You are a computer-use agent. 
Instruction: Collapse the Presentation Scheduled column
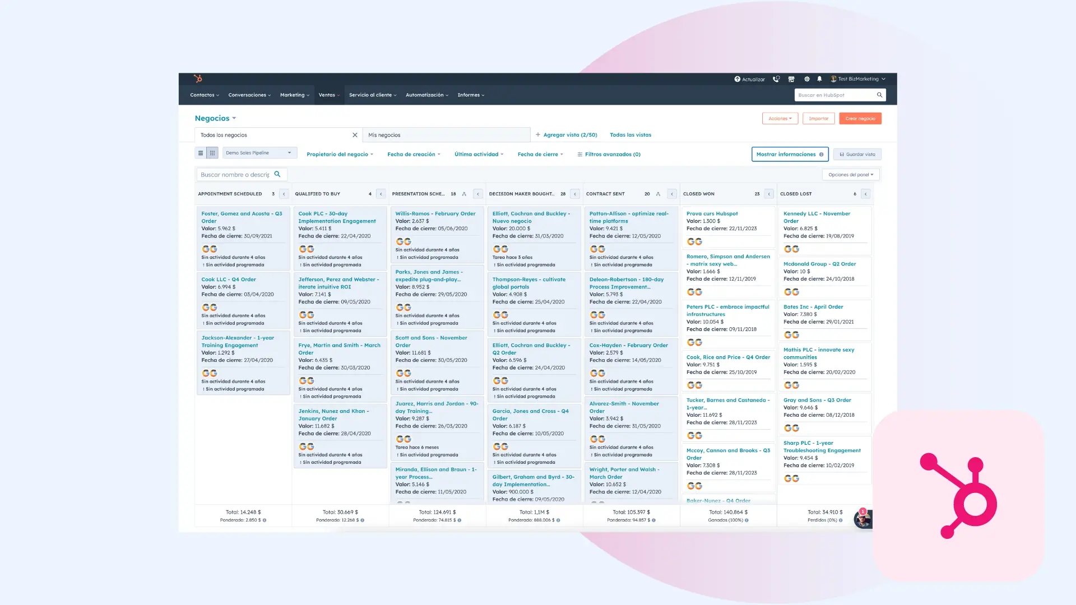pos(478,194)
